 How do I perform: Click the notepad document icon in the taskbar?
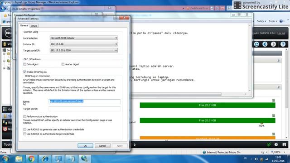pyautogui.click(x=72, y=159)
